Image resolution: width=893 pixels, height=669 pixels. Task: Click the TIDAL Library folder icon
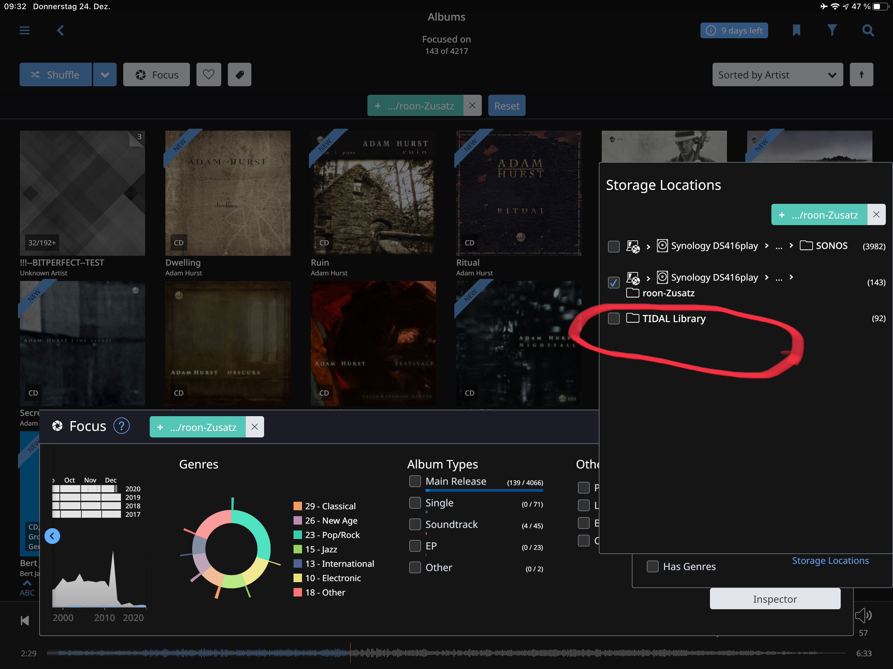632,318
